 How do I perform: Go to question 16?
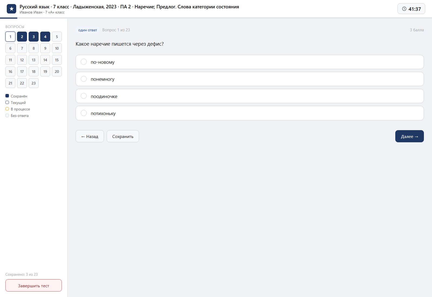coord(10,72)
